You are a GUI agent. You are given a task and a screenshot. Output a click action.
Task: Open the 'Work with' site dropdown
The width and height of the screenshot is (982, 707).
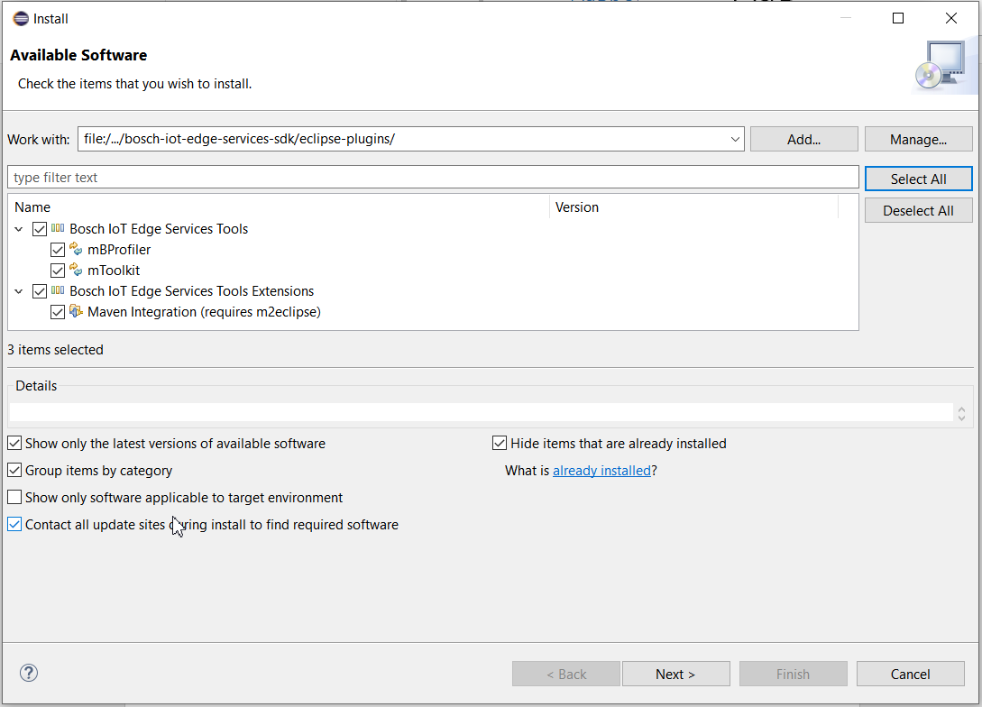pos(735,140)
